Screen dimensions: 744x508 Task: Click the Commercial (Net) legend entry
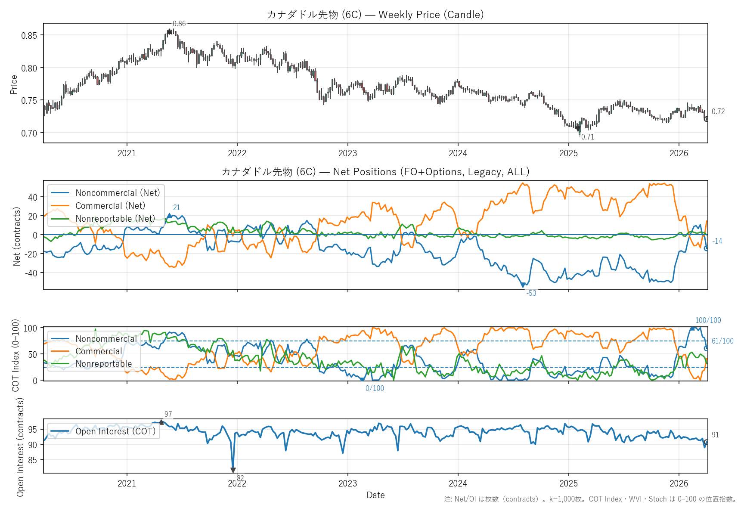click(x=110, y=206)
